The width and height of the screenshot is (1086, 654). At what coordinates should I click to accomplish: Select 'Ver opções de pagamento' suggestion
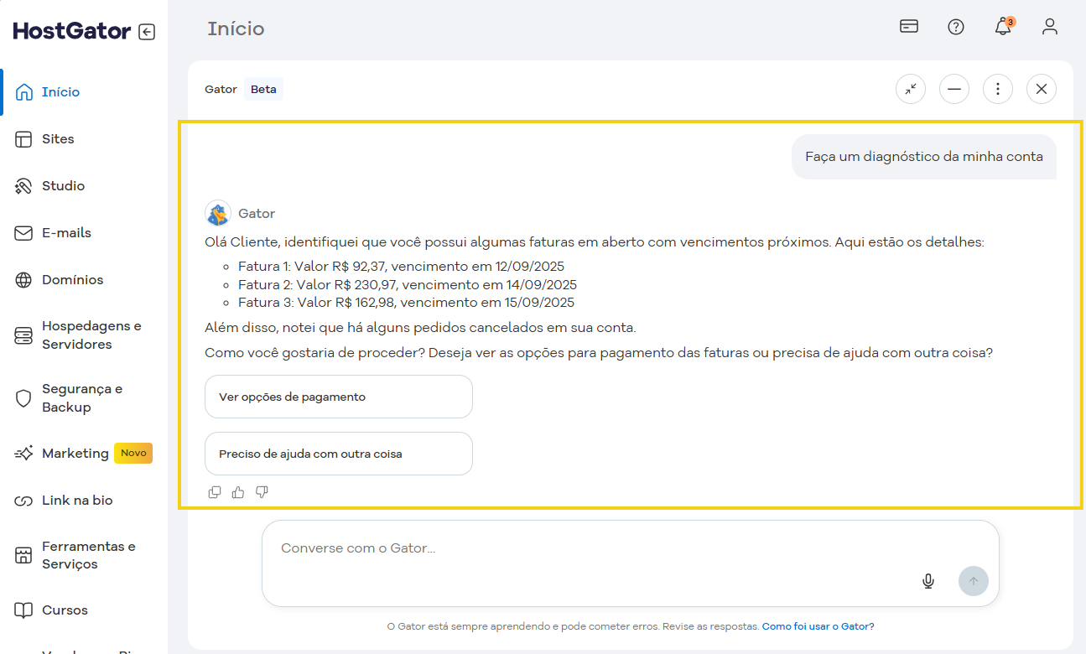[x=338, y=397]
